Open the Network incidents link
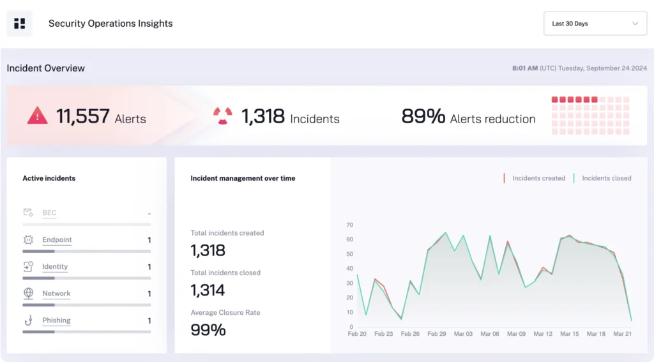Image resolution: width=654 pixels, height=362 pixels. pos(56,294)
